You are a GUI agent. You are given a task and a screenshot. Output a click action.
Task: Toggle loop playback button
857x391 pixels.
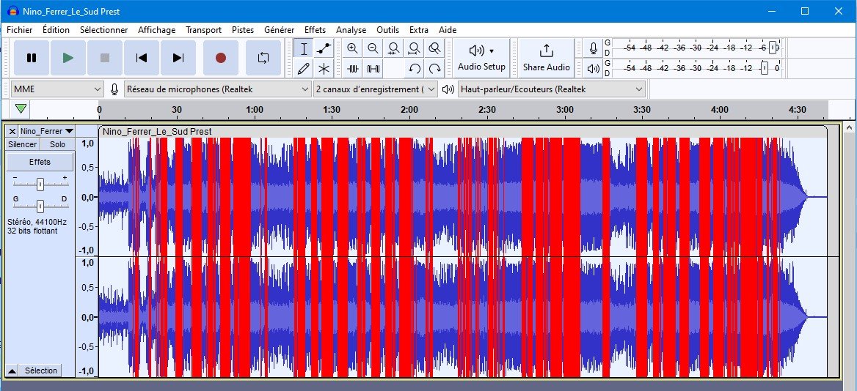[263, 58]
